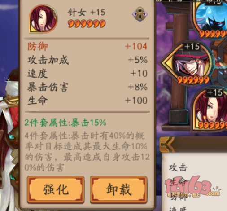The width and height of the screenshot is (227, 211).
Task: Click the 强化 enhance button
Action: point(56,189)
